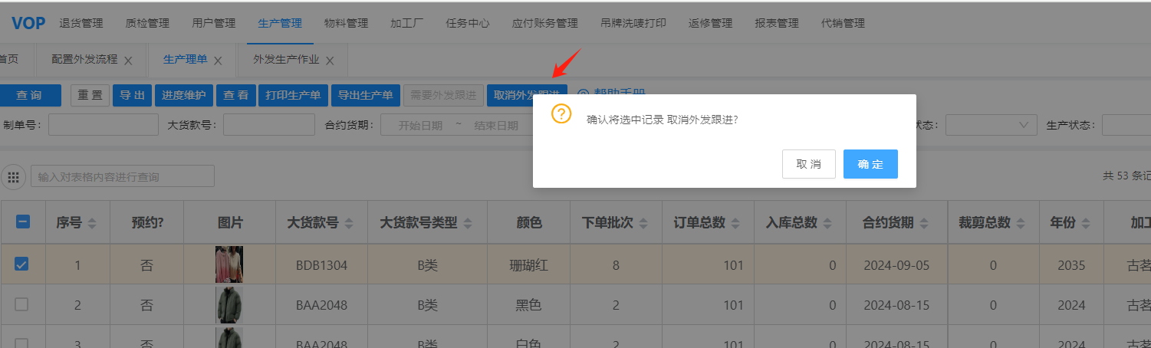Toggle the select-all header checkbox
Screen dimensions: 1151x348
point(23,222)
